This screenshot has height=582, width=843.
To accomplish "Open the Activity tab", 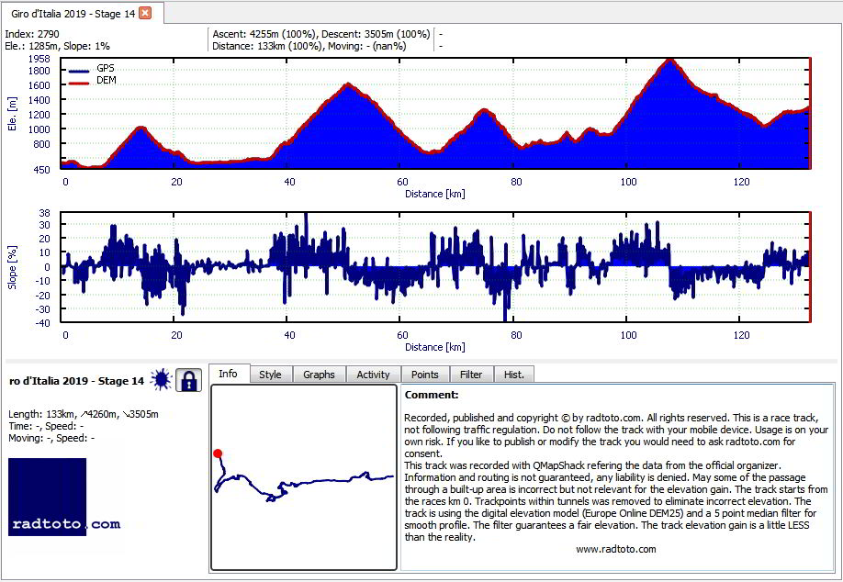I will tap(373, 375).
